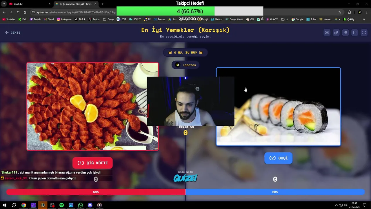Screen dimensions: 371x209
Task: Close the En İyi Yemekler tab
Action: pos(95,4)
